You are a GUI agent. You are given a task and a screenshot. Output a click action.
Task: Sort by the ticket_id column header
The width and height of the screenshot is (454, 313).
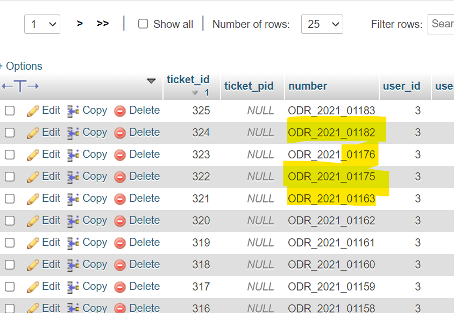(x=188, y=79)
